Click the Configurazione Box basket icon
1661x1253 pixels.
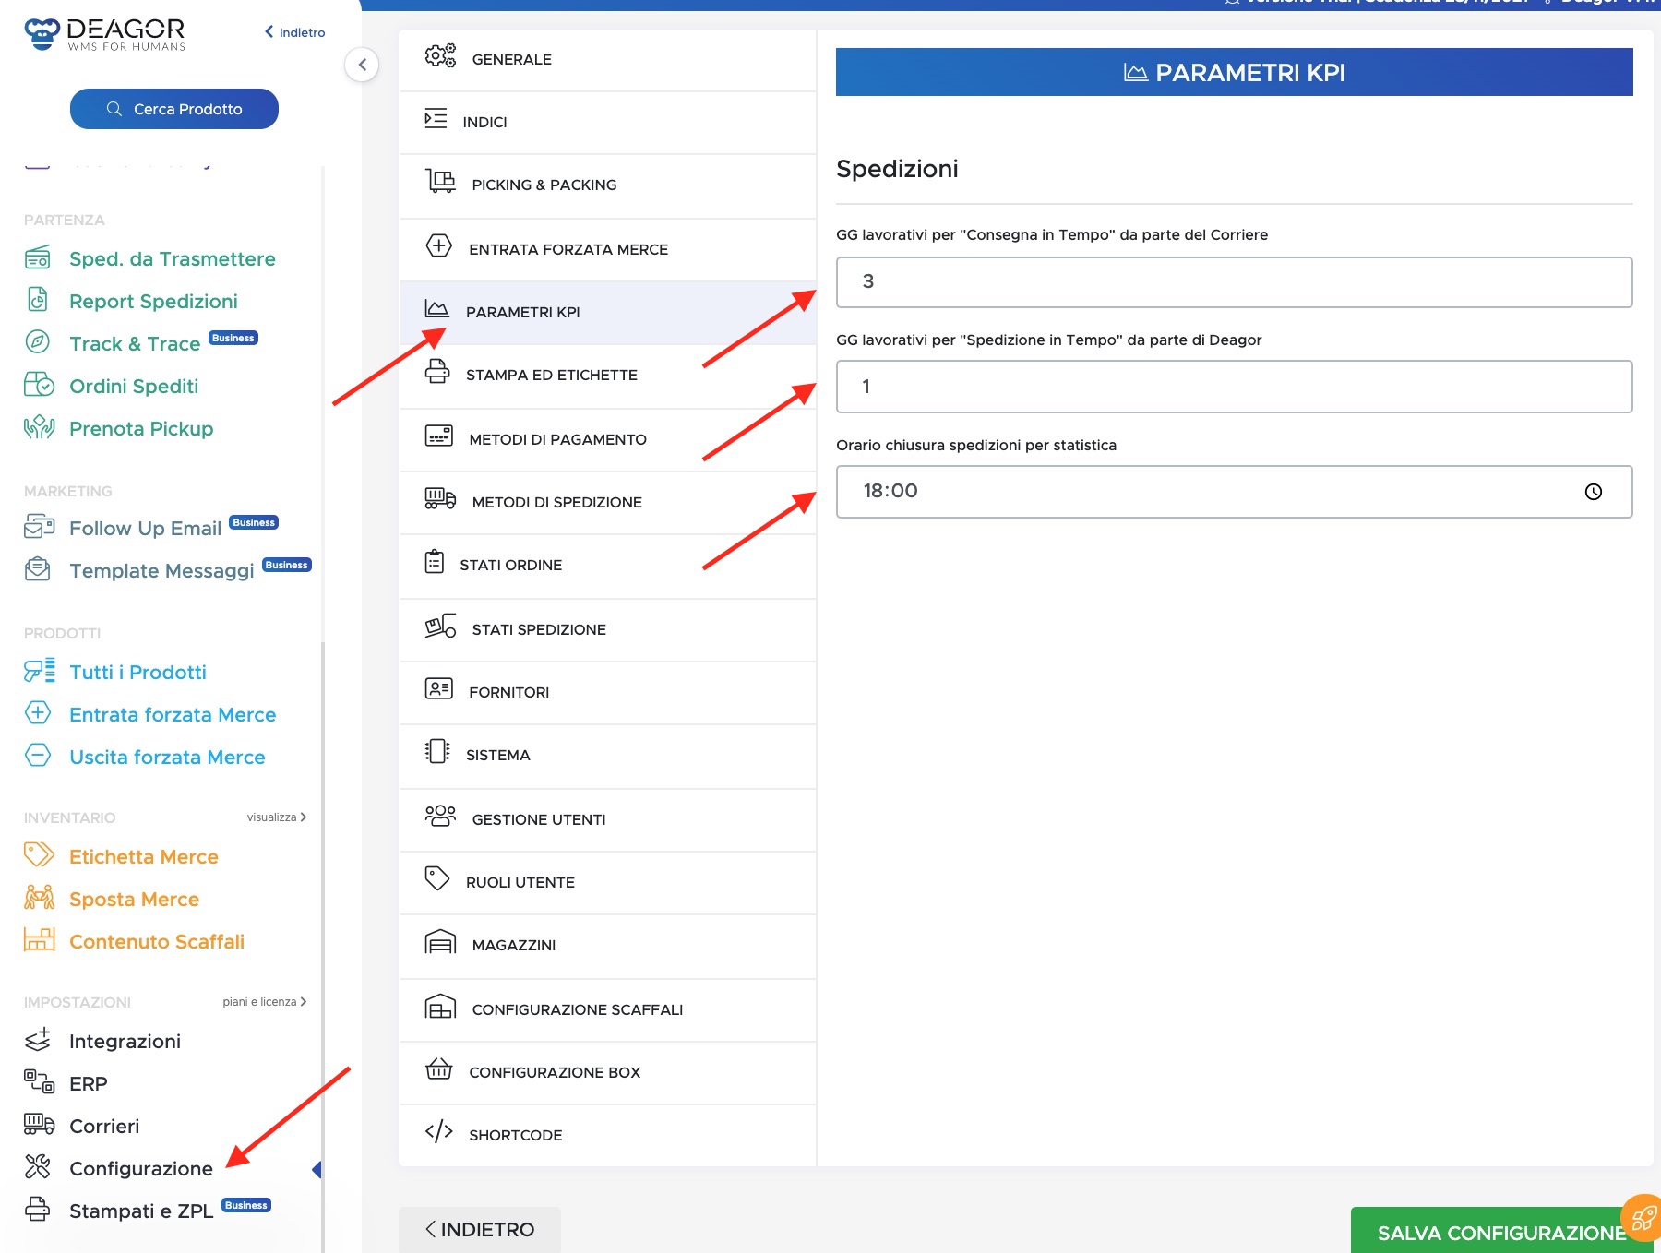pos(438,1068)
